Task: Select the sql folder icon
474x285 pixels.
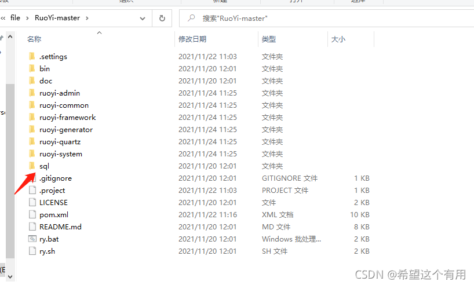Action: [32, 166]
